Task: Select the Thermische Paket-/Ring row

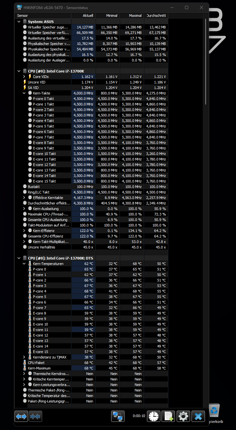Action: pyautogui.click(x=92, y=390)
